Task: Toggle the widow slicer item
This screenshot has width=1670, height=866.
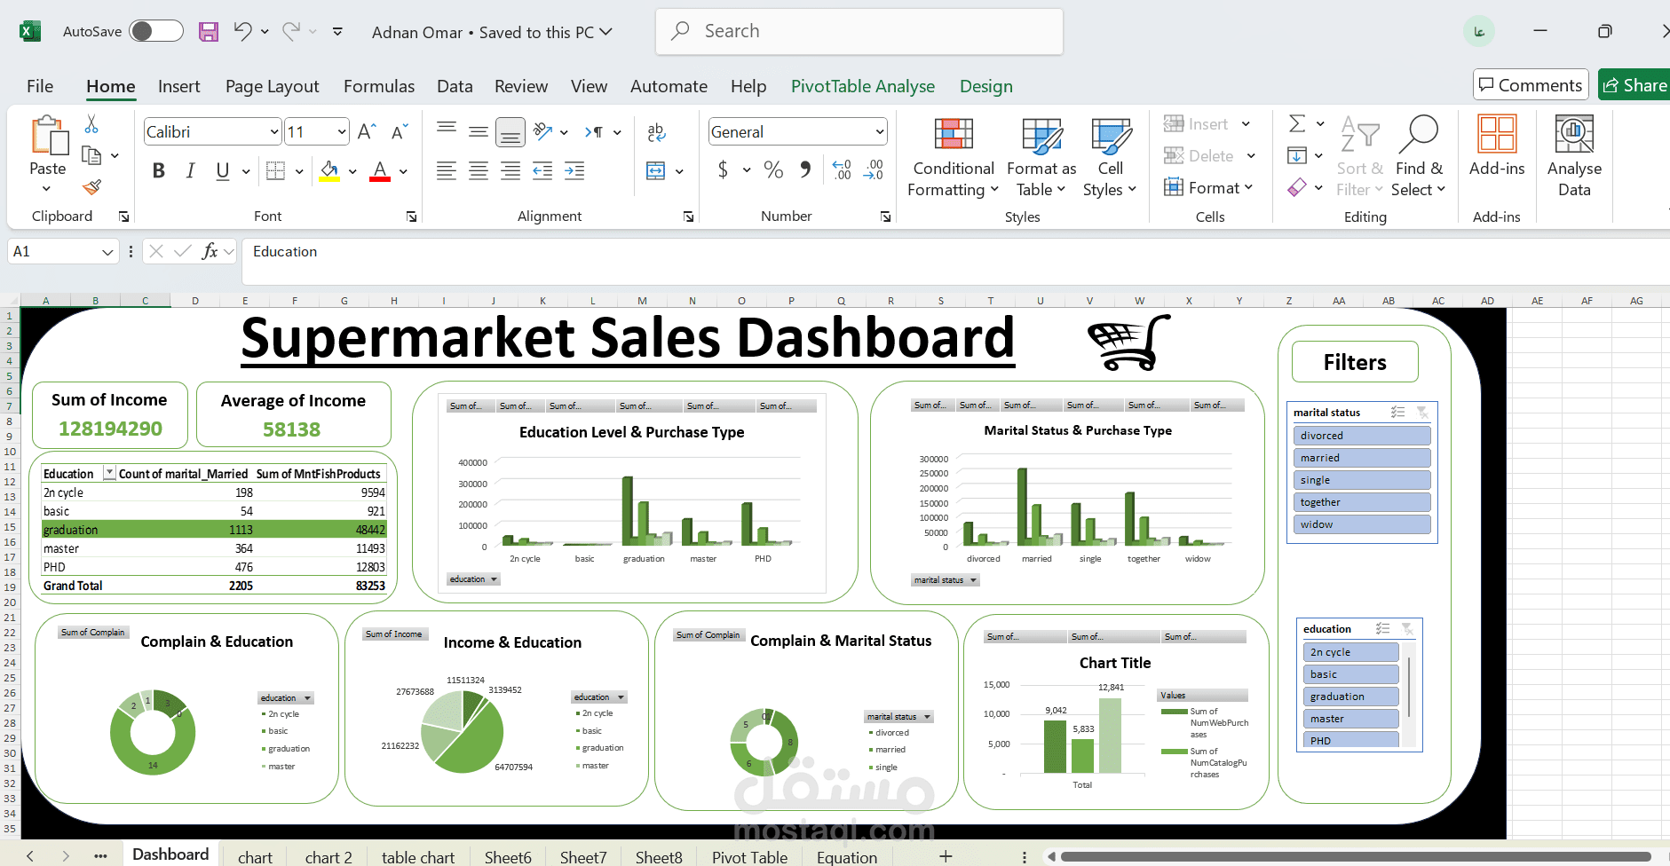Action: click(x=1362, y=524)
